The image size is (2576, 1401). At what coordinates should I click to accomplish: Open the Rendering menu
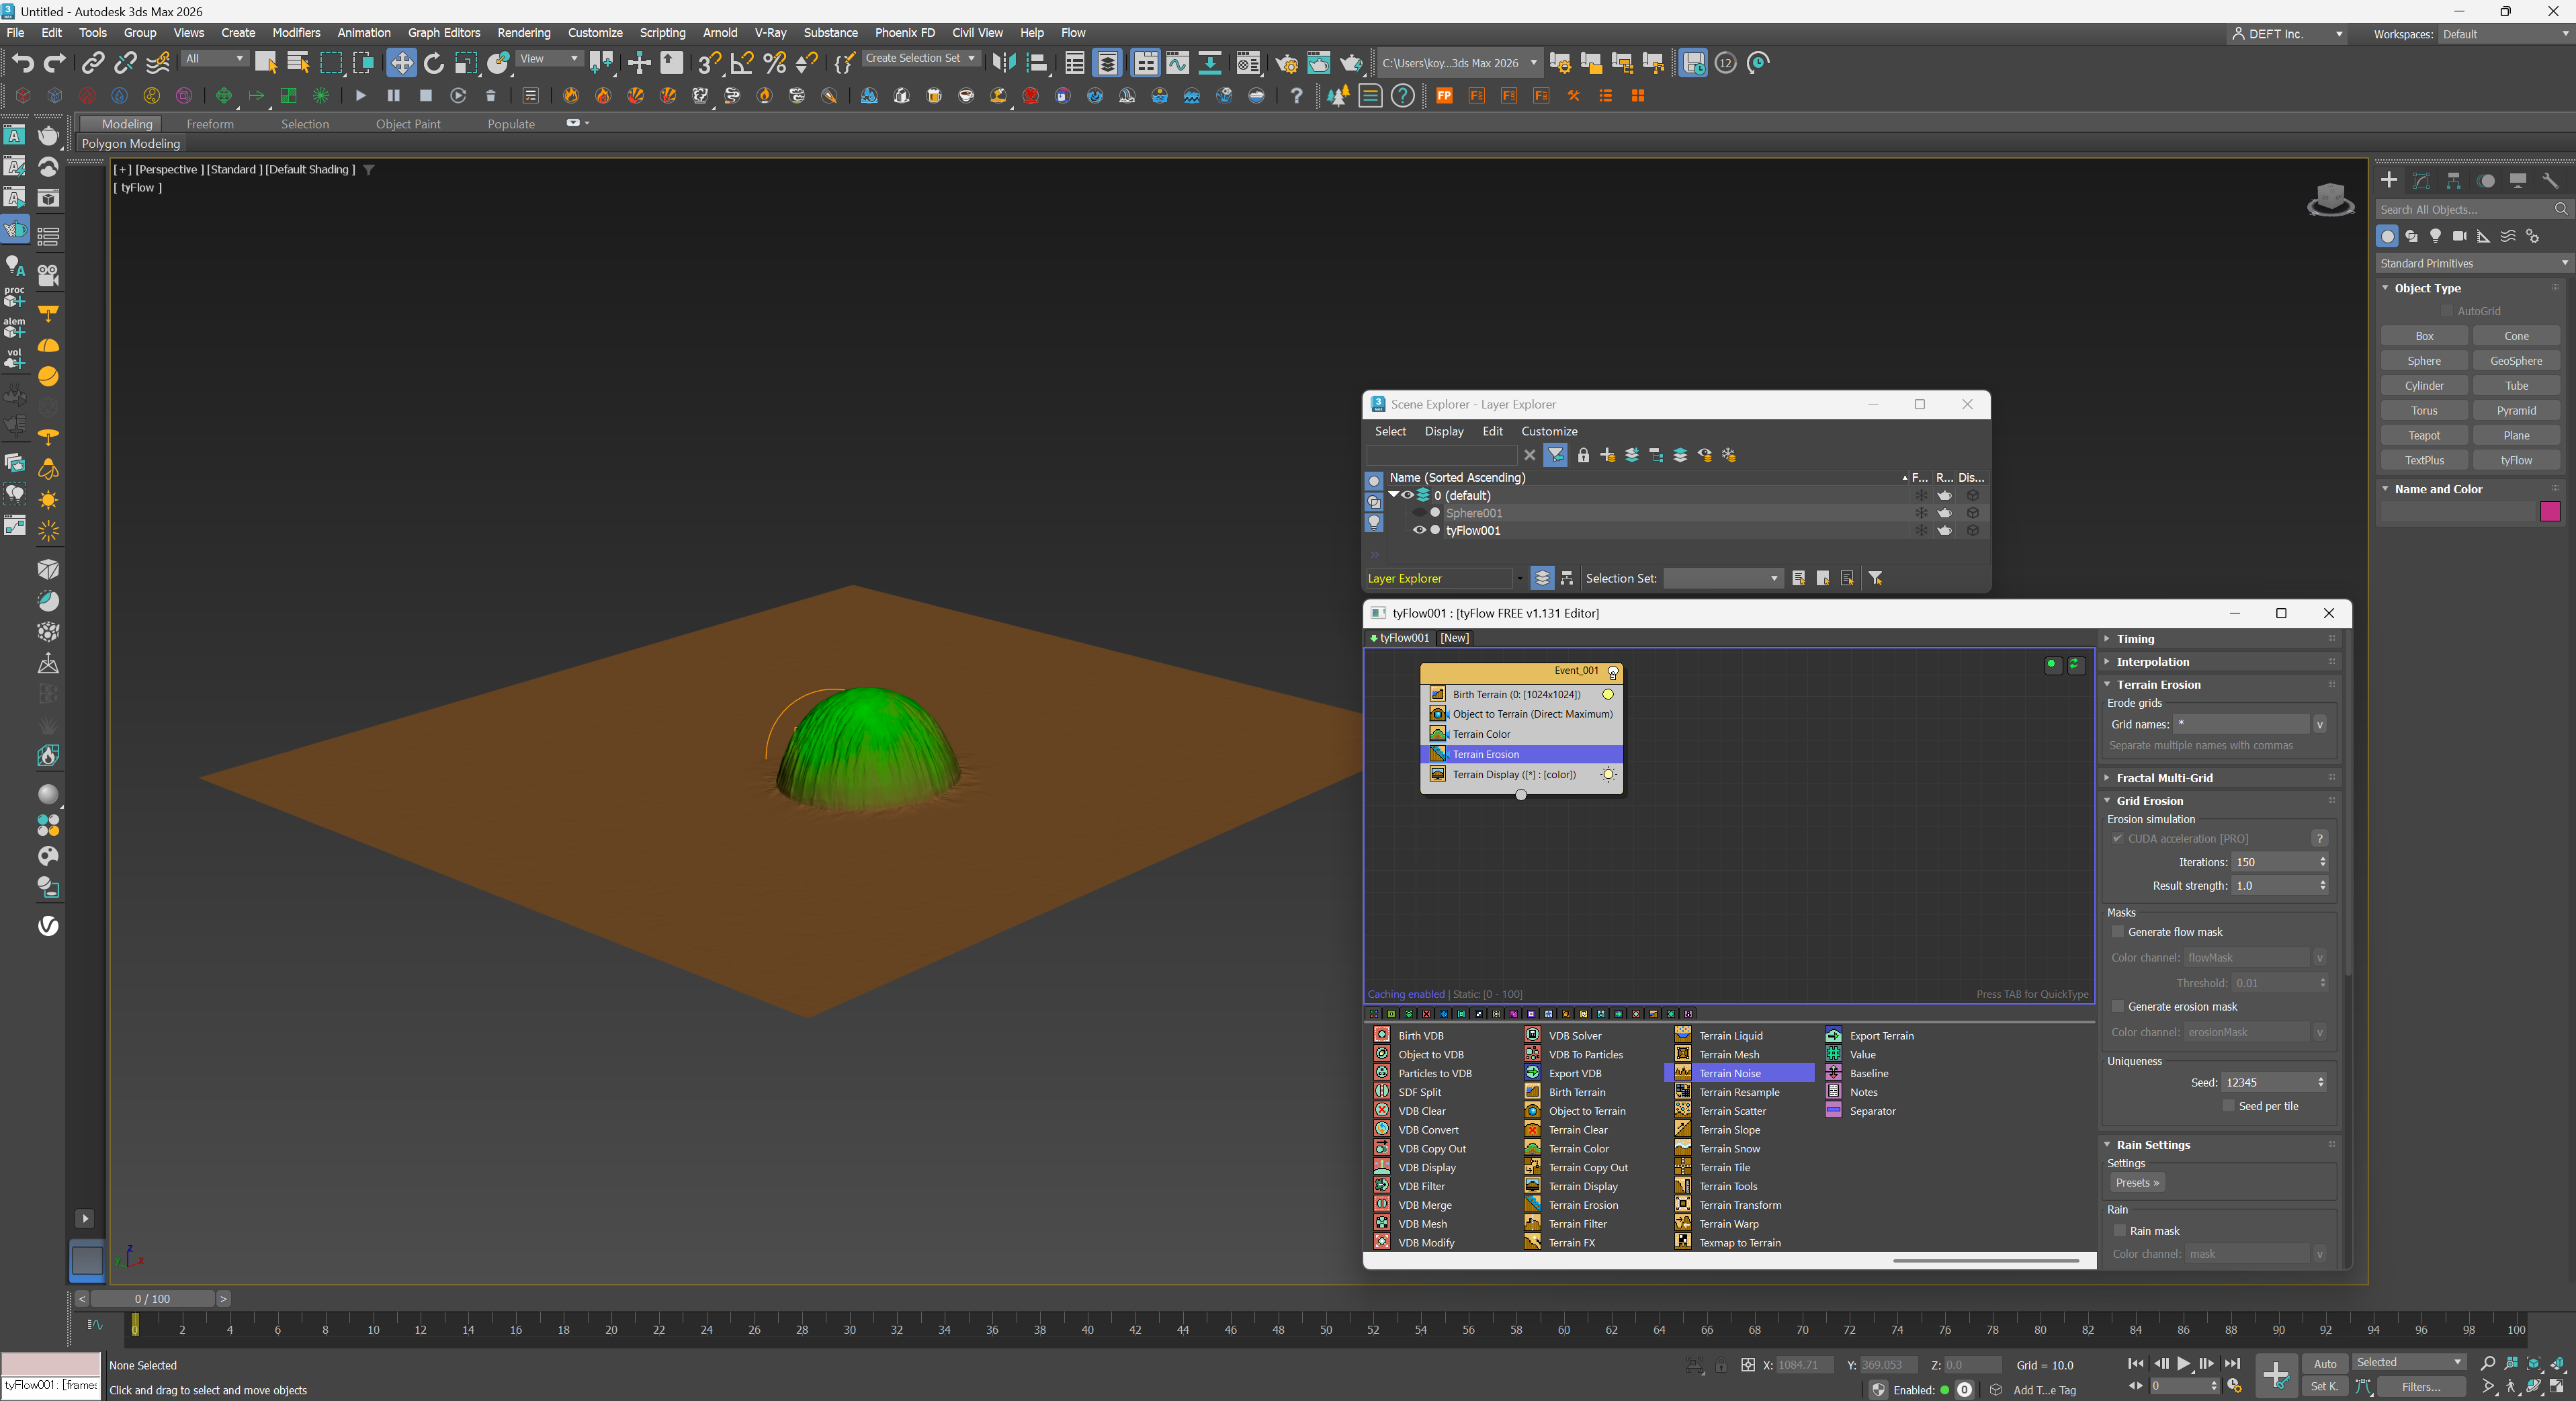tap(523, 33)
